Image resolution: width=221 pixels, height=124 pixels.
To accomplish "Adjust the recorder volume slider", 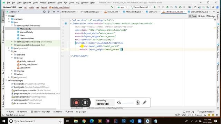I will pos(128,103).
